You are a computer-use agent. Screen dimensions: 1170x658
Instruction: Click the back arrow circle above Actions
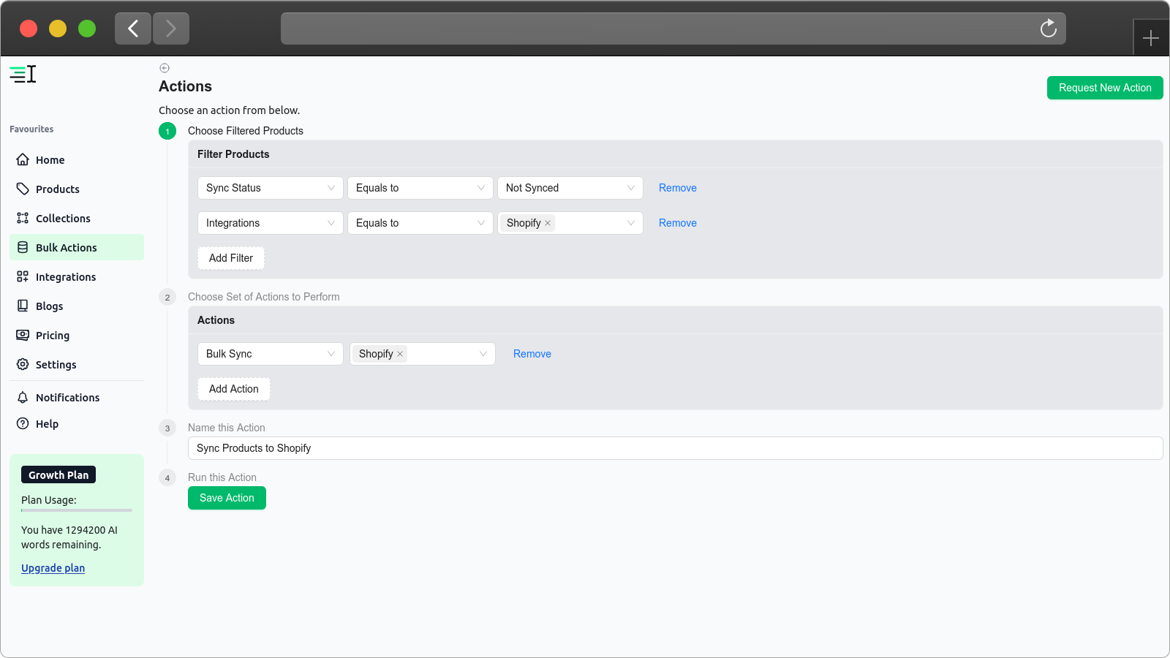click(x=165, y=68)
